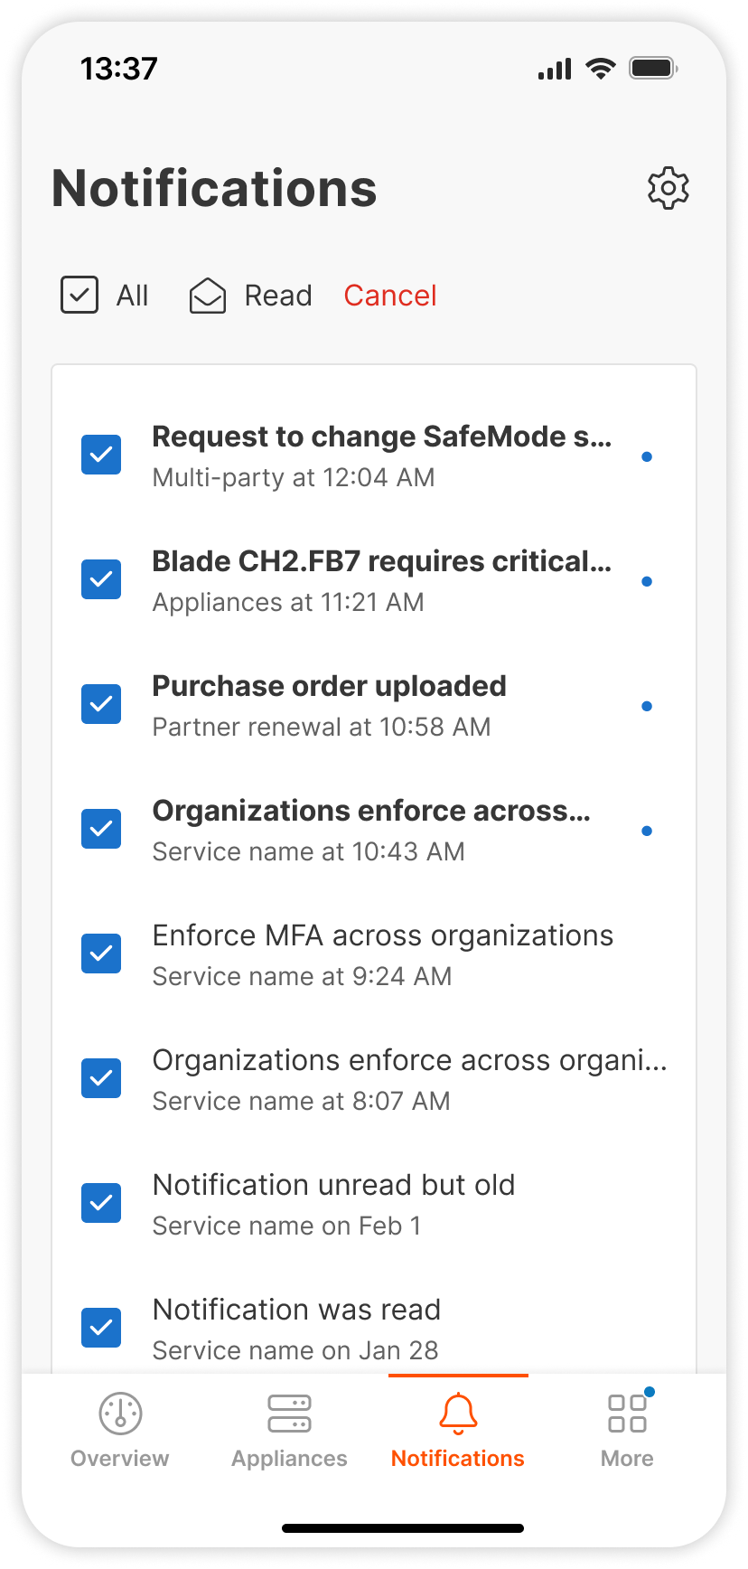748x1569 pixels.
Task: Open notification settings gear icon
Action: [x=669, y=188]
